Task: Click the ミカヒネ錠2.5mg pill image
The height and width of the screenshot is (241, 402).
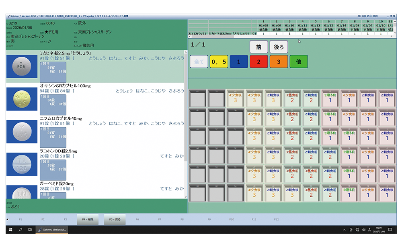Action: point(22,66)
